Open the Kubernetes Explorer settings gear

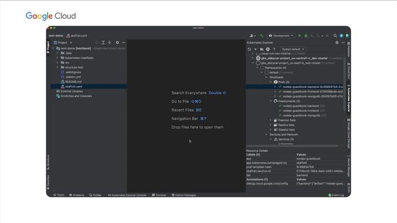[337, 43]
